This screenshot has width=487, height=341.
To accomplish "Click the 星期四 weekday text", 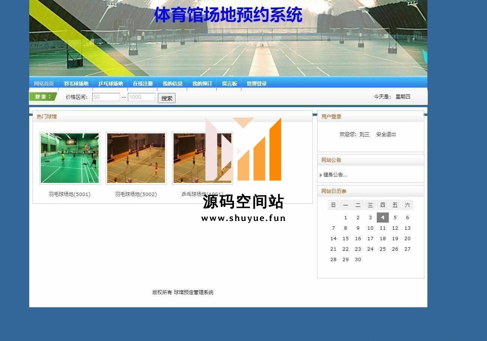I will pos(403,97).
